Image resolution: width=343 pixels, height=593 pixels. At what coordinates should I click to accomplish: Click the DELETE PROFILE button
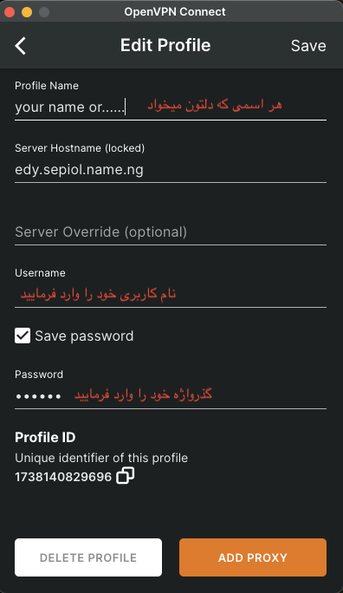[x=88, y=557]
